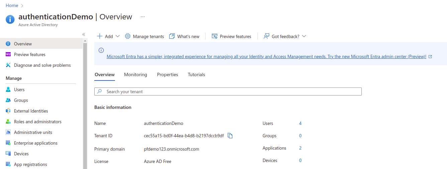The width and height of the screenshot is (447, 169).
Task: Switch to the Properties tab
Action: [x=167, y=74]
